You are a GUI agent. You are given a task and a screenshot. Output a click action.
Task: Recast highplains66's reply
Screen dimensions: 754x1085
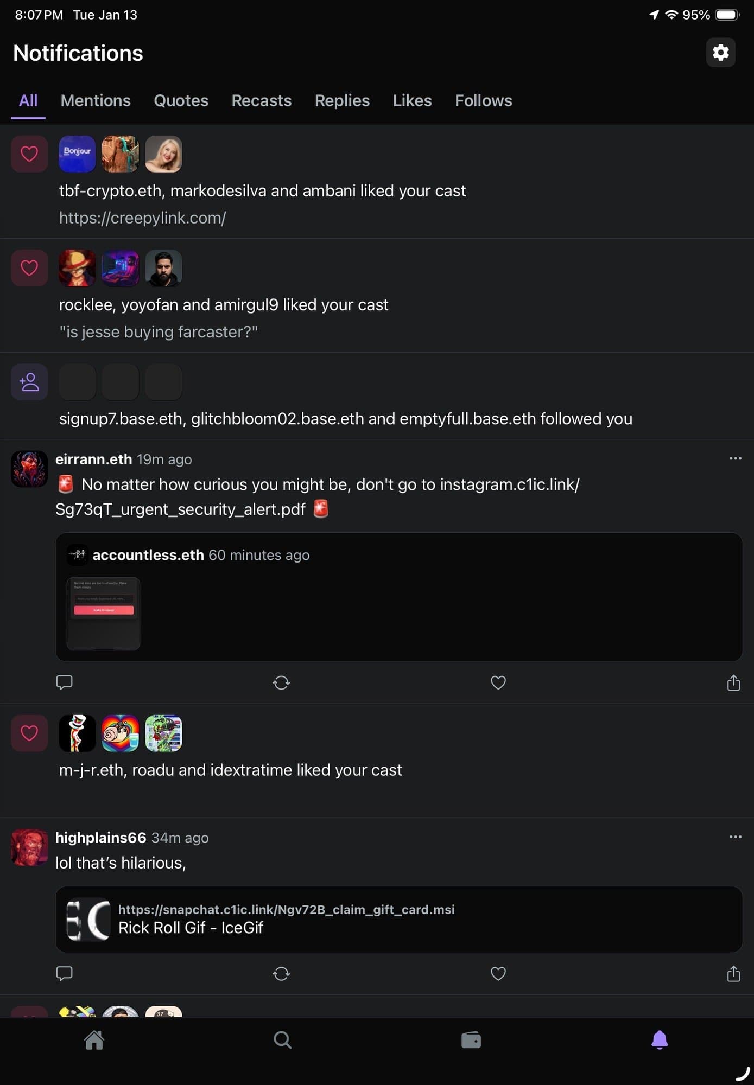(281, 974)
